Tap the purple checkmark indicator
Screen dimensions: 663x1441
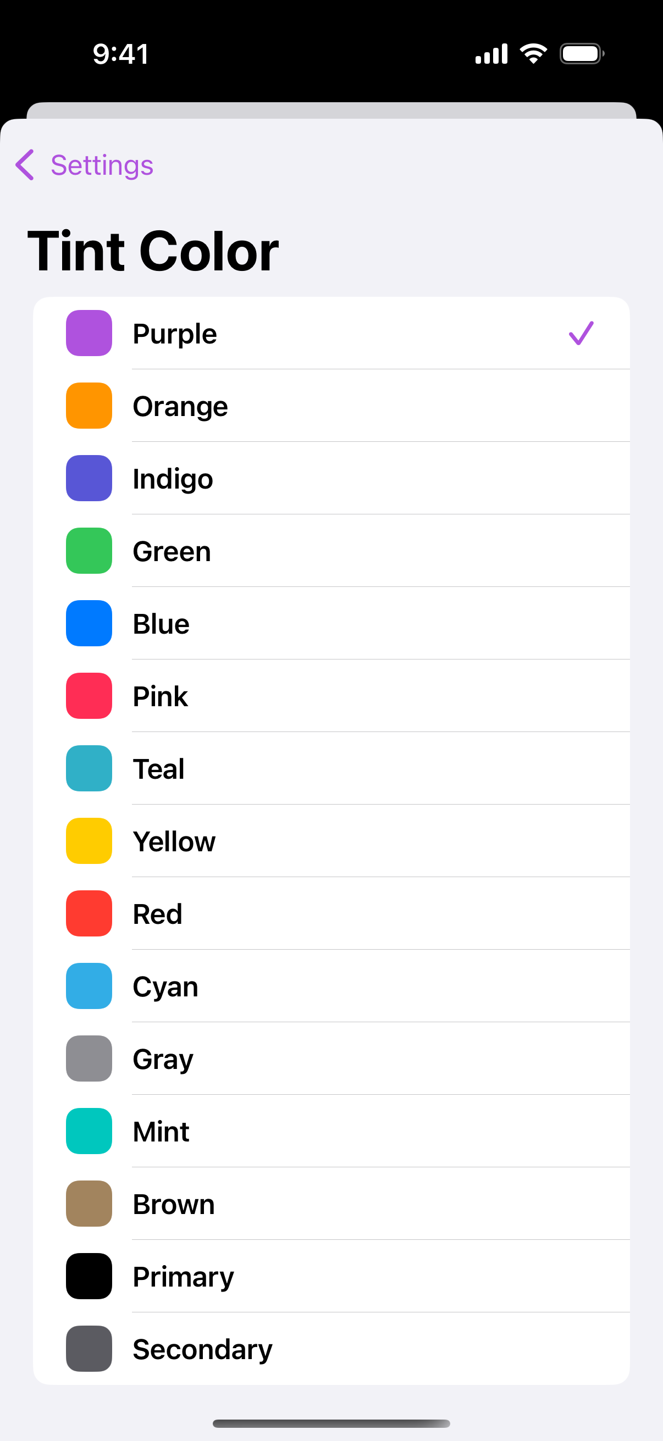tap(581, 334)
